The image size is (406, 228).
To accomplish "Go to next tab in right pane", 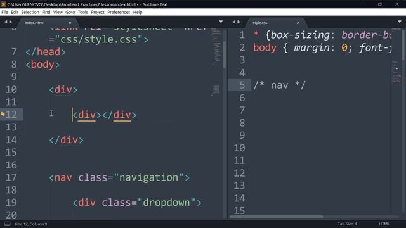I will pyautogui.click(x=239, y=22).
